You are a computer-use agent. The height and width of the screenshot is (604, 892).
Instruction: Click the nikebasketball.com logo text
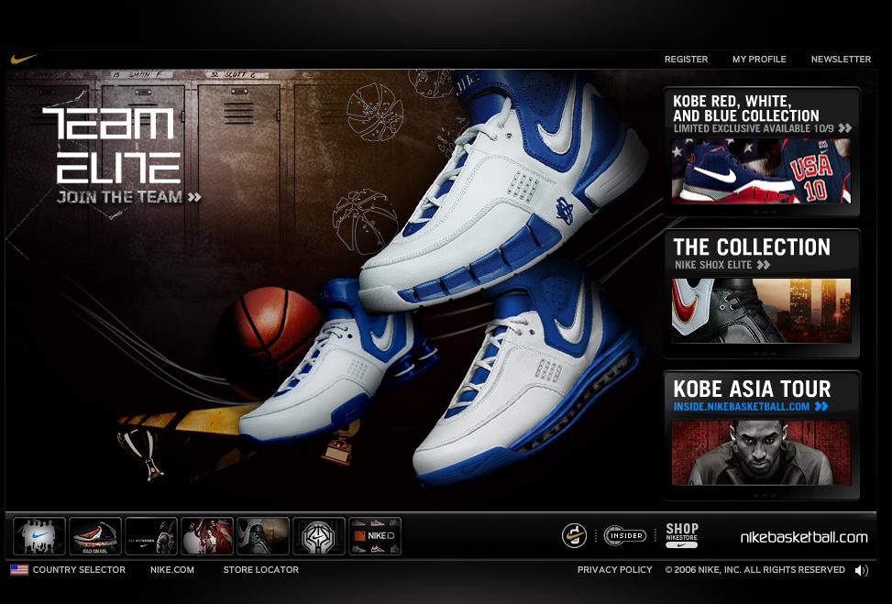click(804, 537)
